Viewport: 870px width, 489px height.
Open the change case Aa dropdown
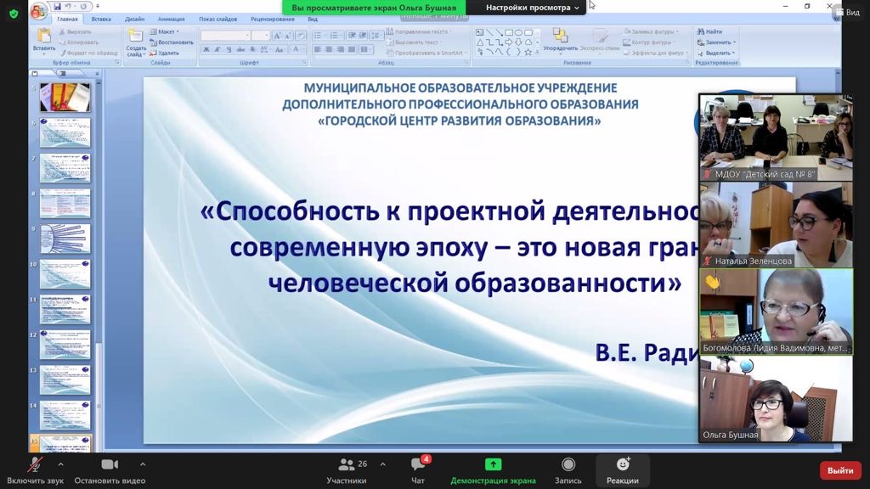coord(280,50)
